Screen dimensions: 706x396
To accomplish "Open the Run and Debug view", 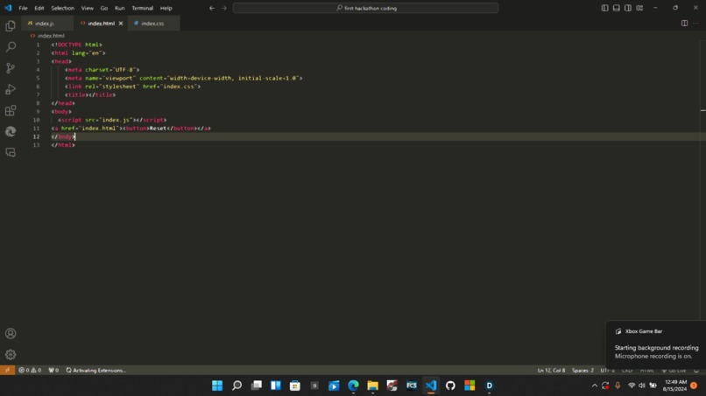I will coord(11,89).
